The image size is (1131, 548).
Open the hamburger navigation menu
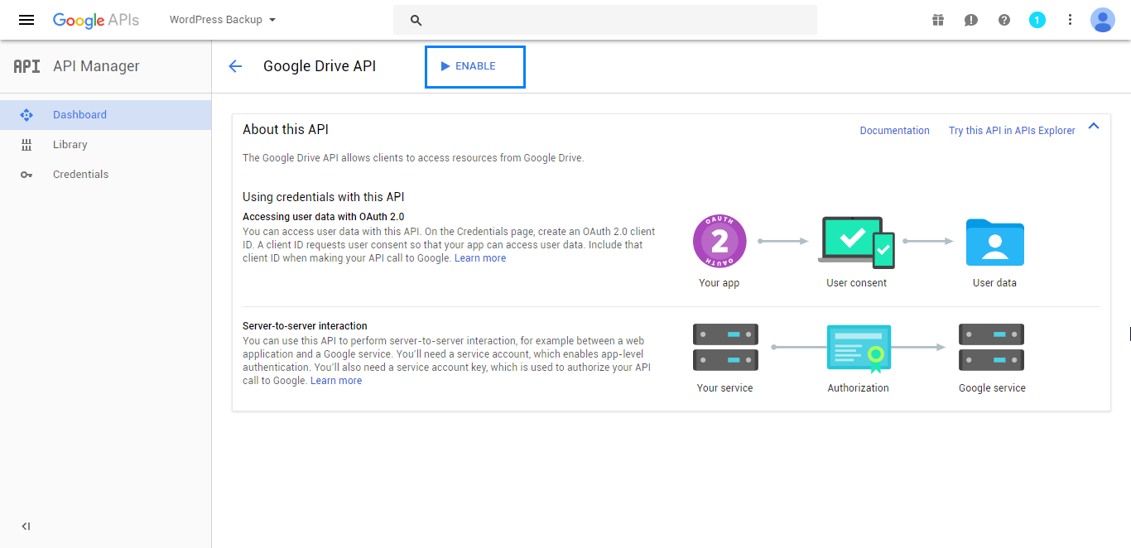[x=26, y=20]
